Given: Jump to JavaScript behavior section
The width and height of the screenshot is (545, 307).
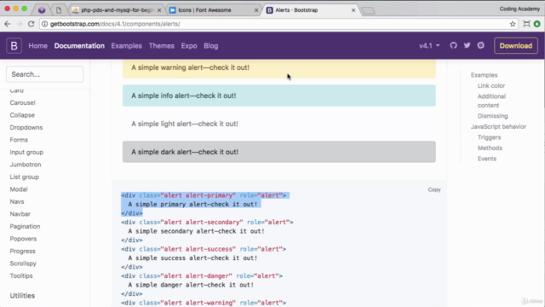Looking at the screenshot, I should click(498, 127).
